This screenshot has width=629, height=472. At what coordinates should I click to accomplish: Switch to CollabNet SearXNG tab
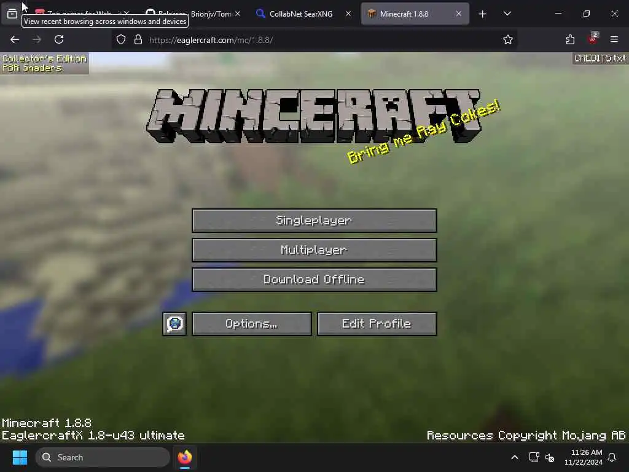click(301, 14)
